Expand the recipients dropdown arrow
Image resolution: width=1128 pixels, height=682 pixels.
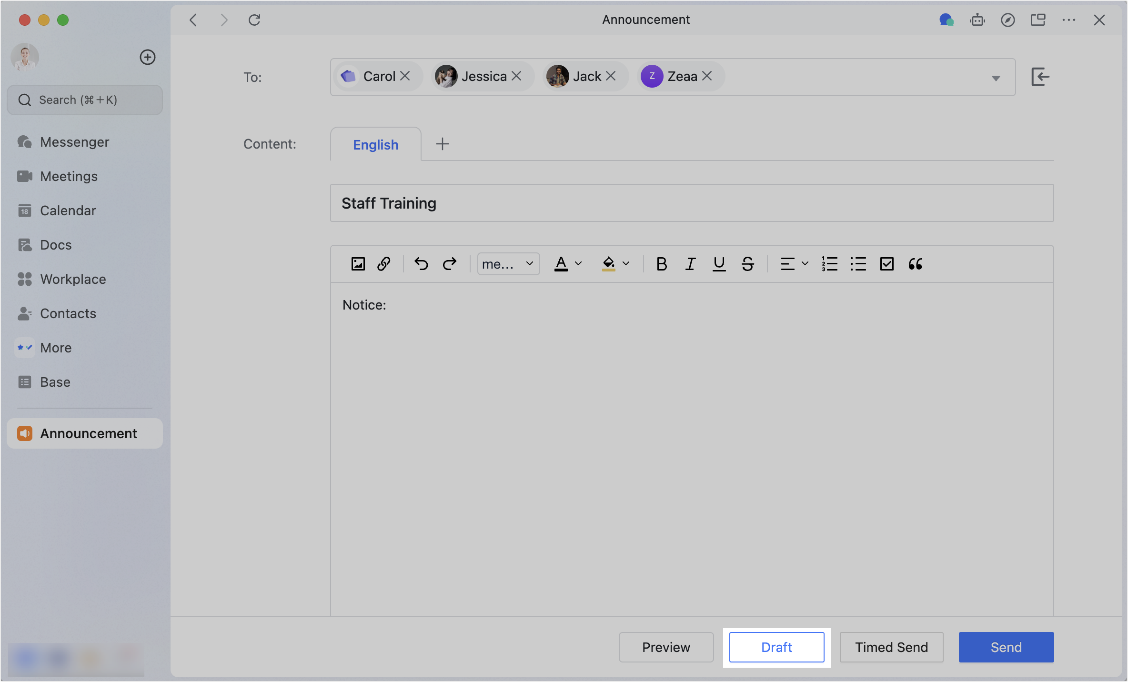[996, 78]
